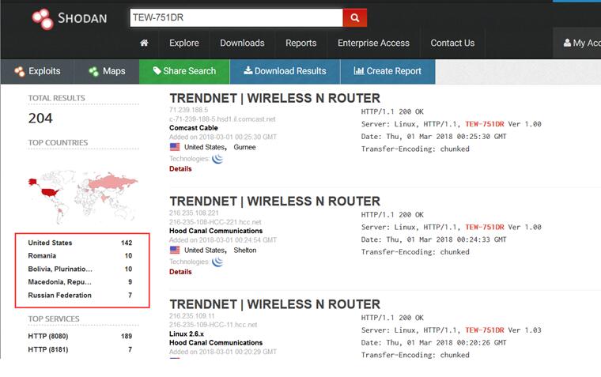Open third TRENDNET Wireless N Router title
Image resolution: width=601 pixels, height=377 pixels.
point(275,304)
